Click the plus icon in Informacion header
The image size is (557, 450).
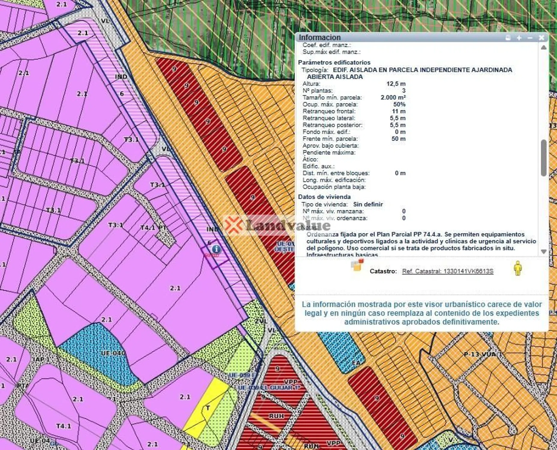(x=519, y=38)
